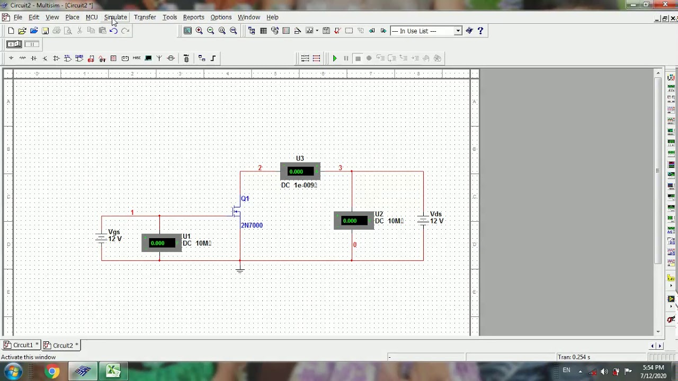Click the vertical scrollbar of the workspace
Screen dimensions: 678x381
click(x=658, y=170)
